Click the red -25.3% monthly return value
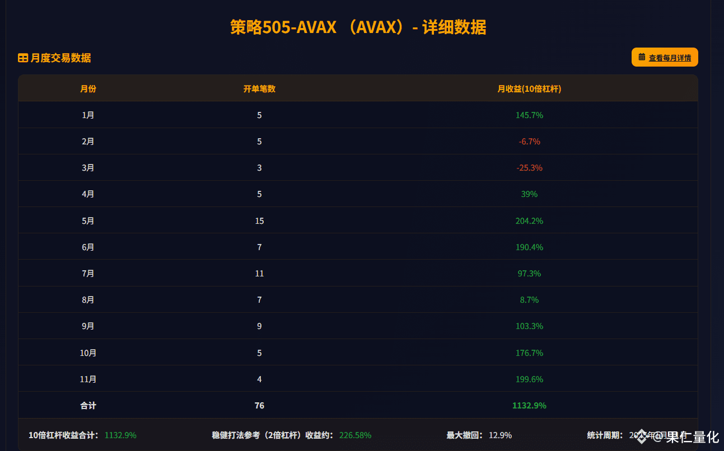 529,168
